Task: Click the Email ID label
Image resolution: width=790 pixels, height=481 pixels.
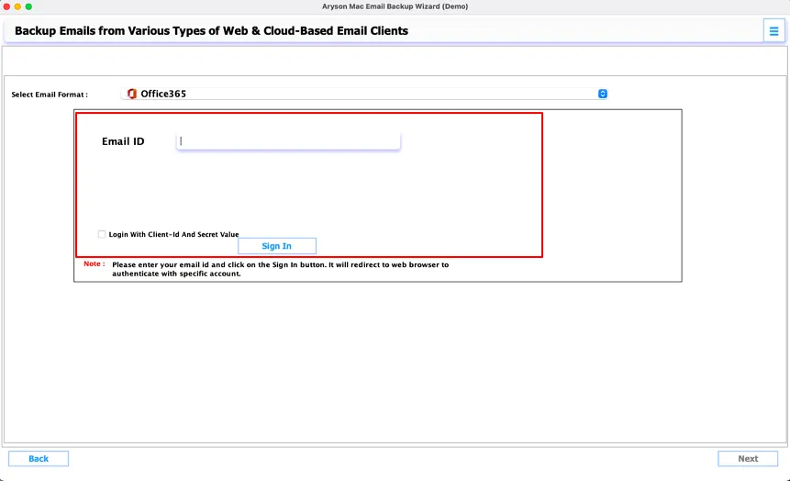Action: tap(123, 141)
